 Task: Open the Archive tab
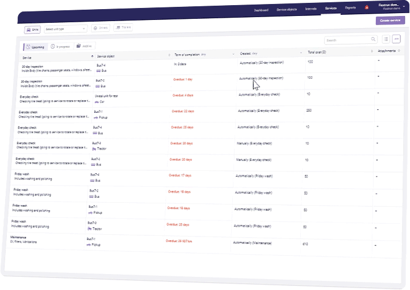pos(85,46)
